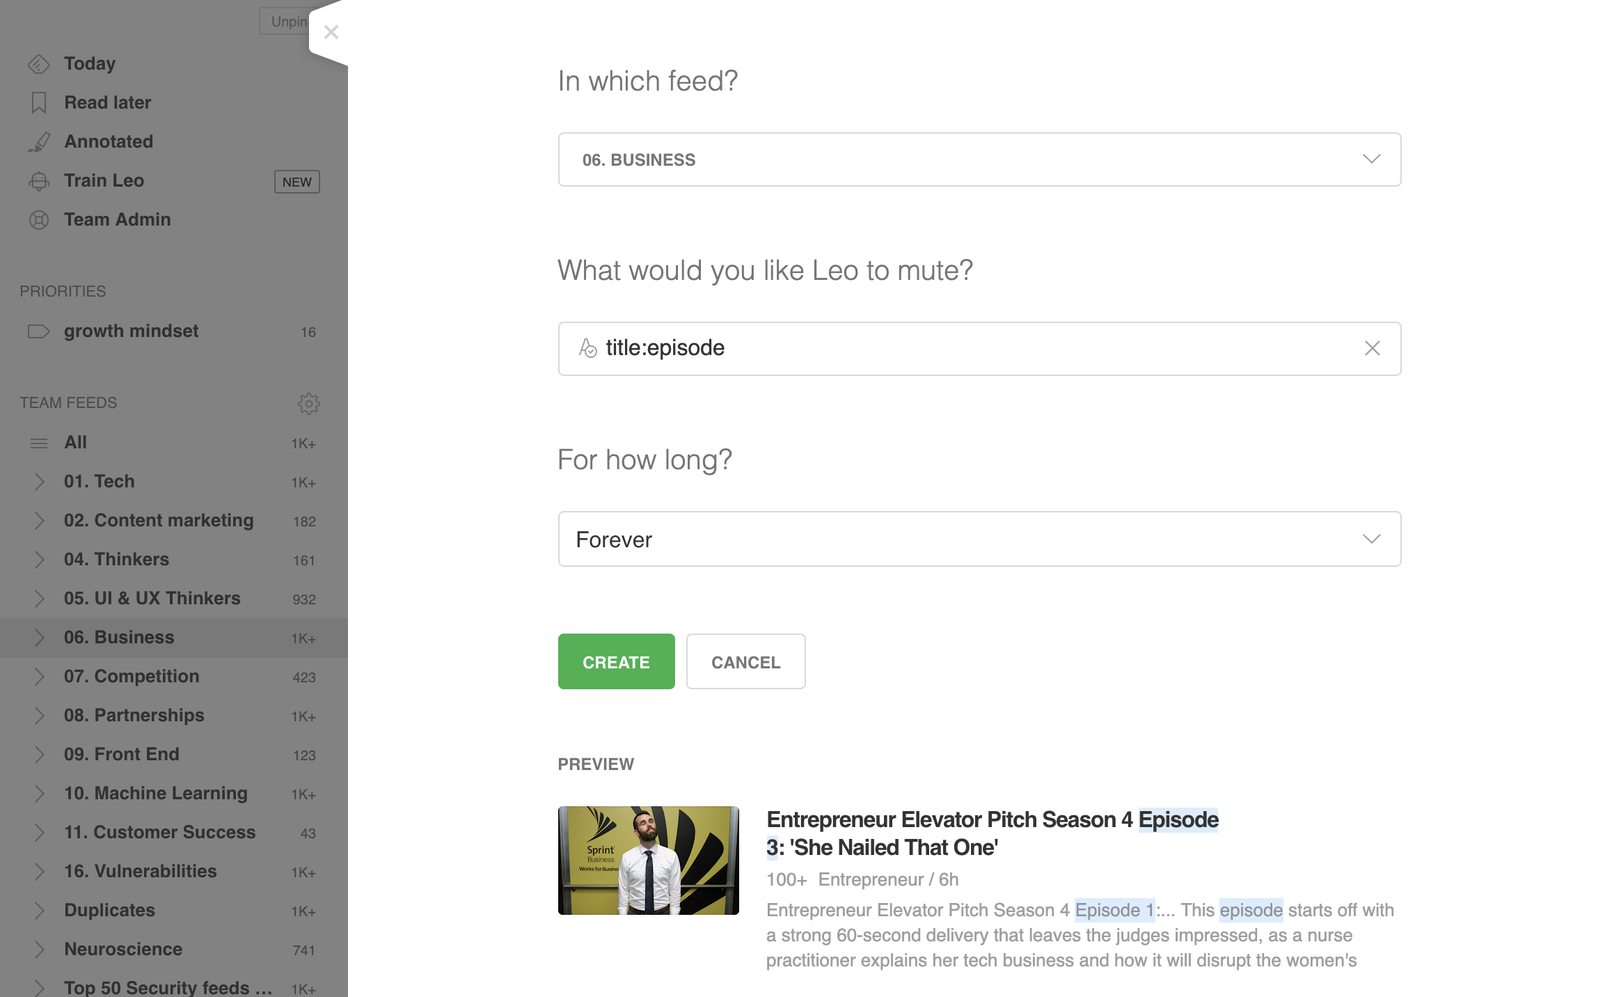
Task: Click the CANCEL button
Action: (x=745, y=661)
